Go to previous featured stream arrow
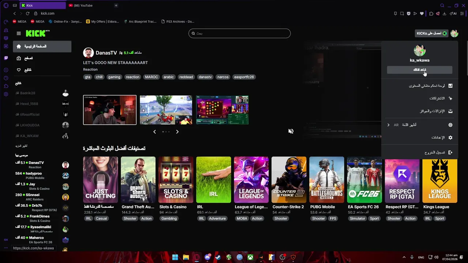 (154, 131)
